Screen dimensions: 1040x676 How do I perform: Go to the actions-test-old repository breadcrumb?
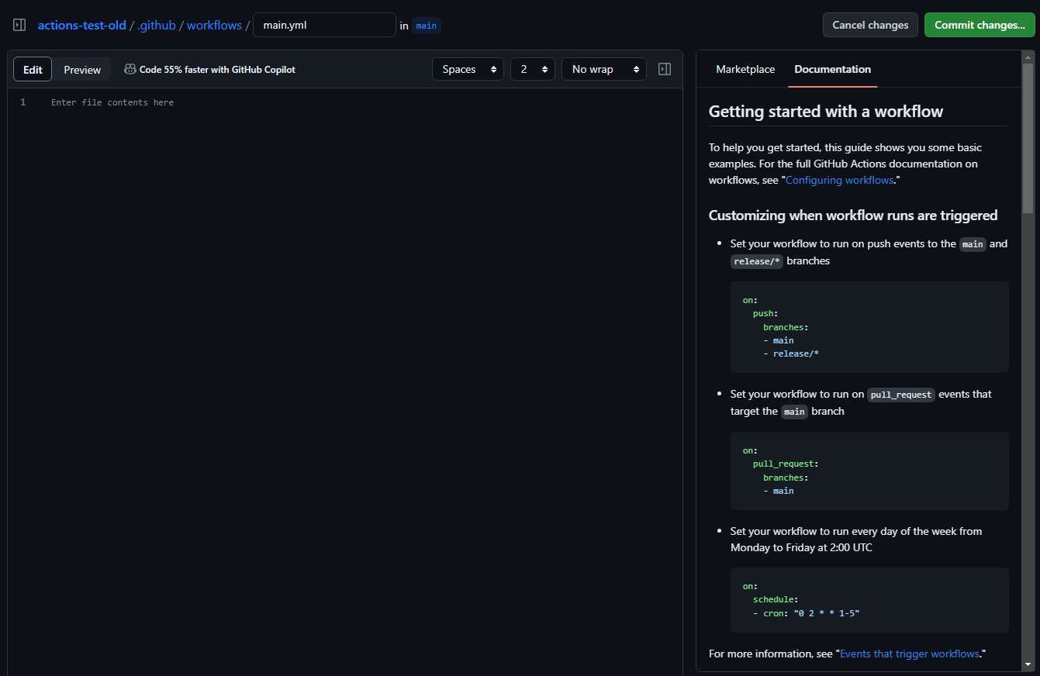[x=81, y=25]
